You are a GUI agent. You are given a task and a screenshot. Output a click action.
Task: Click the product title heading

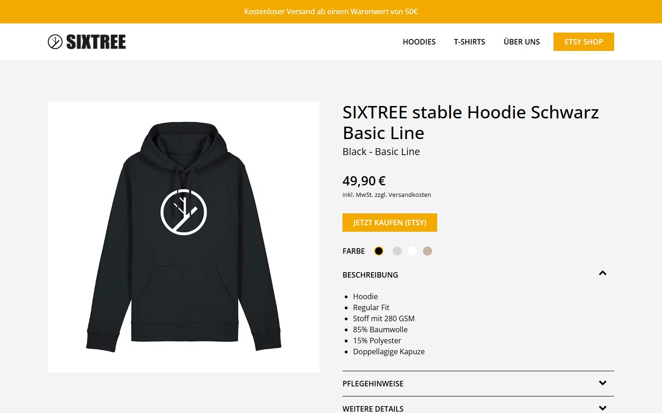coord(471,123)
